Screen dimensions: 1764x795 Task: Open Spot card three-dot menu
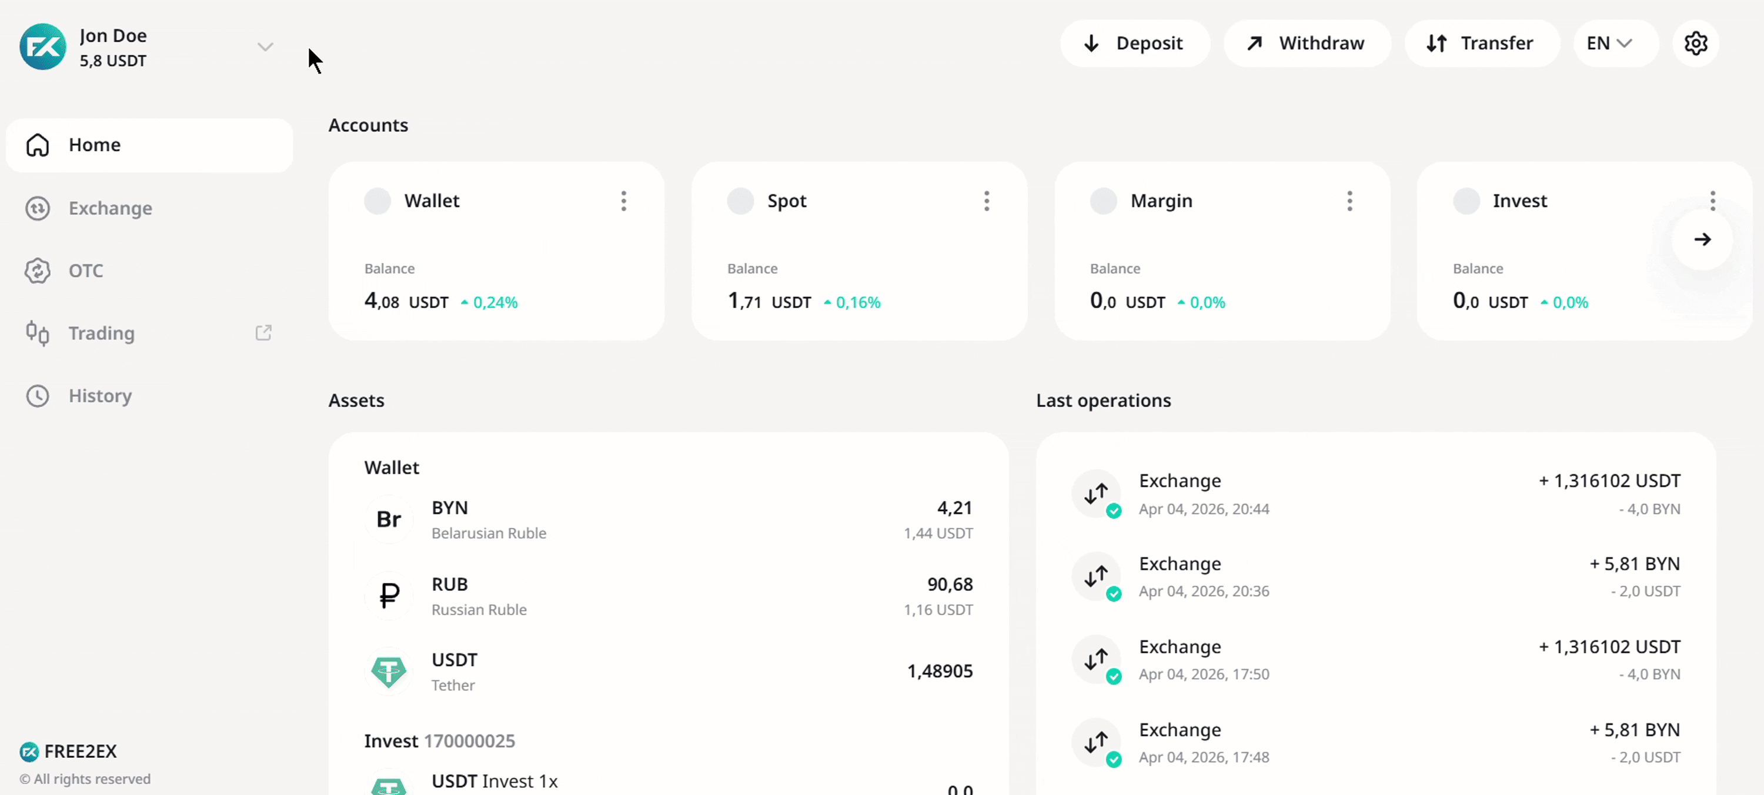tap(986, 201)
